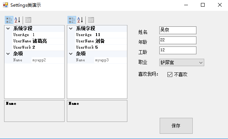The width and height of the screenshot is (228, 139).
Task: Select UserAge value 1 in left grid
Action: [x=48, y=35]
